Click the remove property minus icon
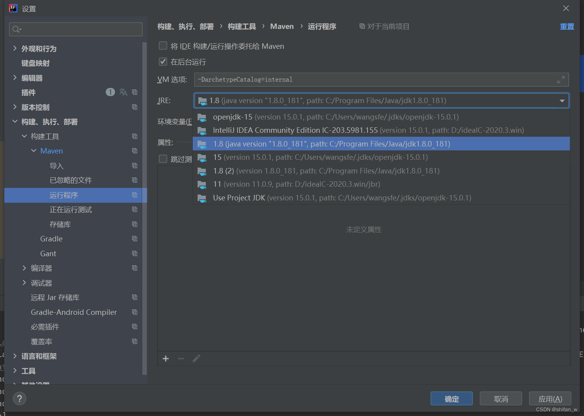This screenshot has width=584, height=416. (181, 359)
